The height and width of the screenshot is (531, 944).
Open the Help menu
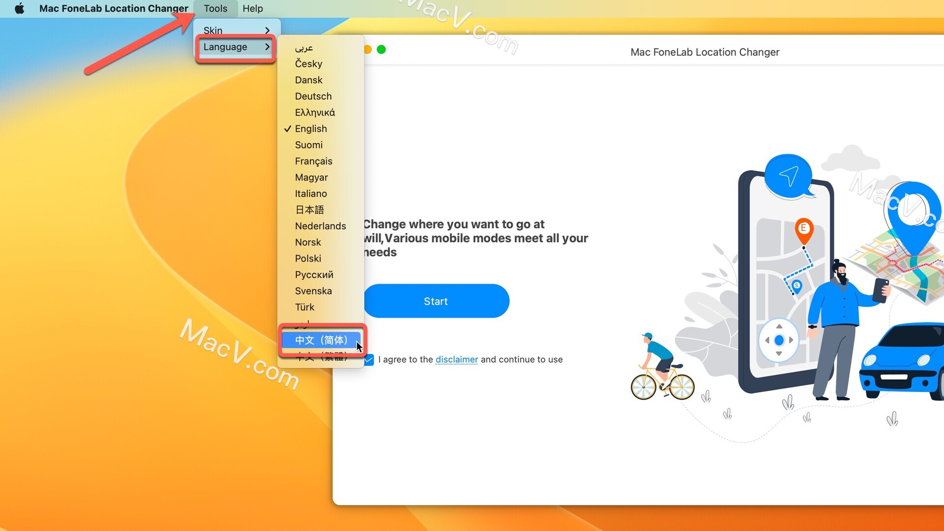253,8
